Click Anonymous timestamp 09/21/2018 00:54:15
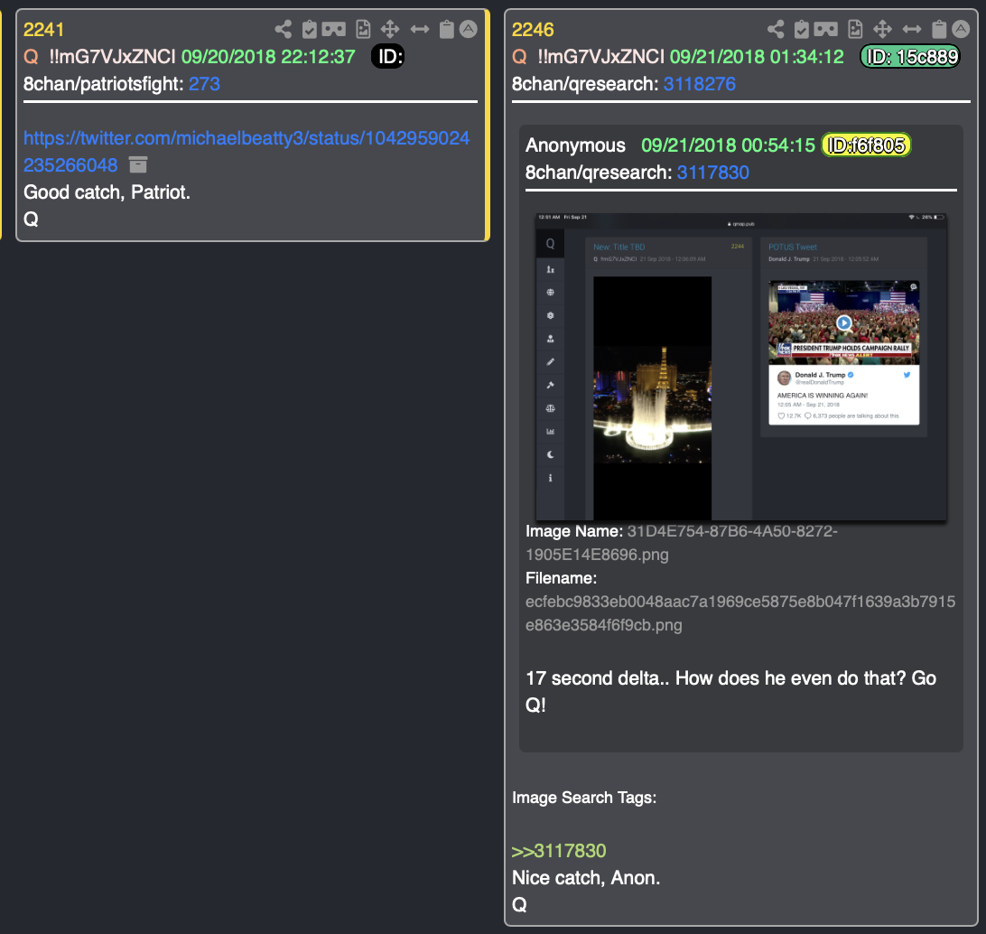986x934 pixels. [728, 145]
